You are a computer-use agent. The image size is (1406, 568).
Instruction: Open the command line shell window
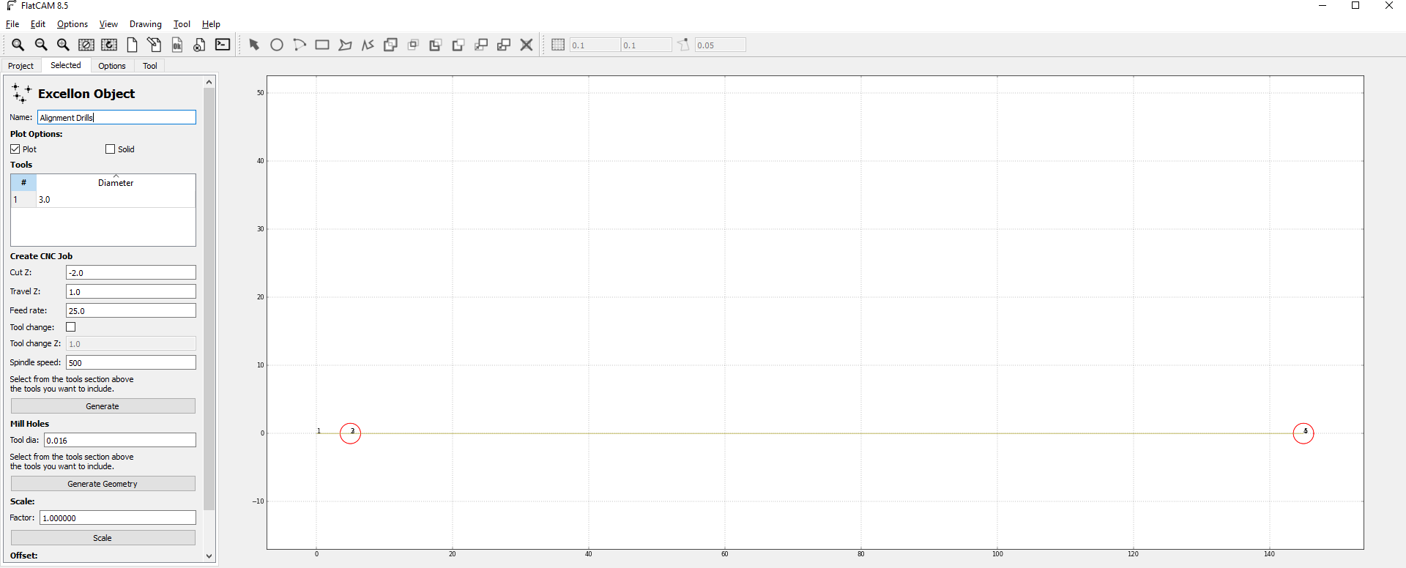point(223,45)
